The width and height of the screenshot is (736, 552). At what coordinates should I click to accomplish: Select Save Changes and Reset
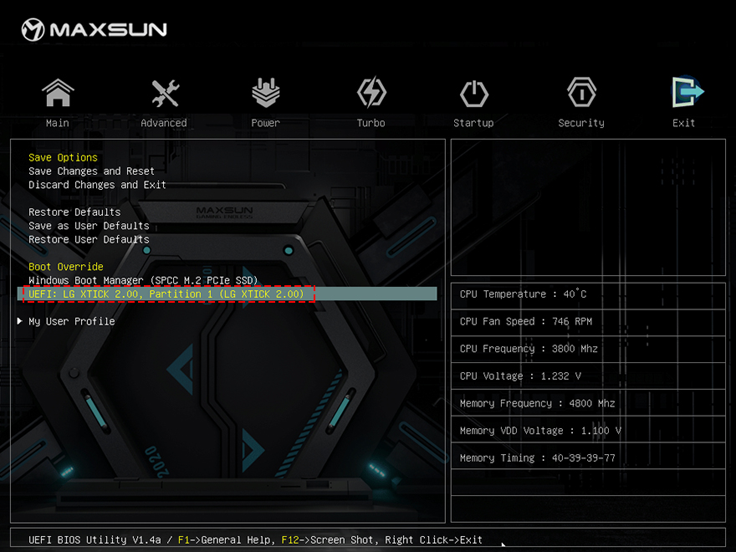pyautogui.click(x=91, y=171)
